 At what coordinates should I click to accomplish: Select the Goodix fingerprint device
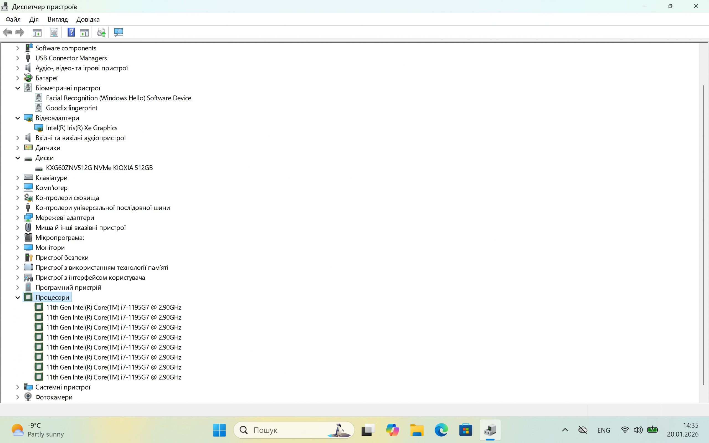[71, 108]
